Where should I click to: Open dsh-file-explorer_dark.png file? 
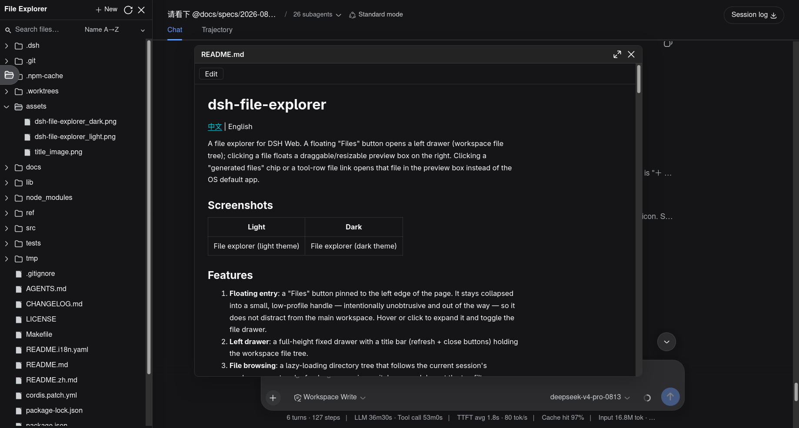pyautogui.click(x=75, y=122)
